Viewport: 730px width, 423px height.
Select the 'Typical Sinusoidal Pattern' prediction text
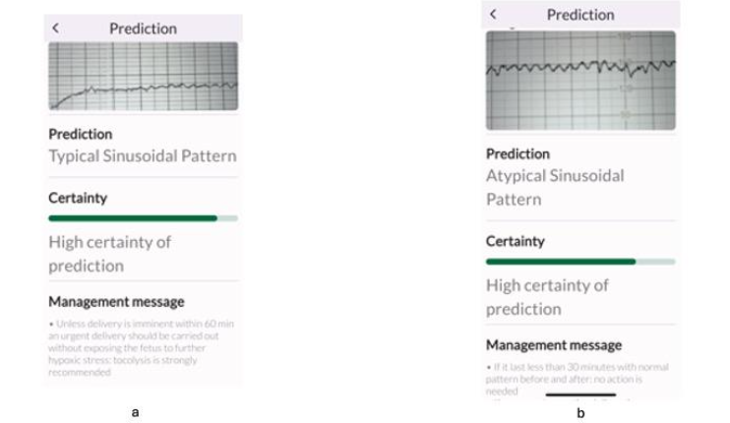tap(143, 155)
